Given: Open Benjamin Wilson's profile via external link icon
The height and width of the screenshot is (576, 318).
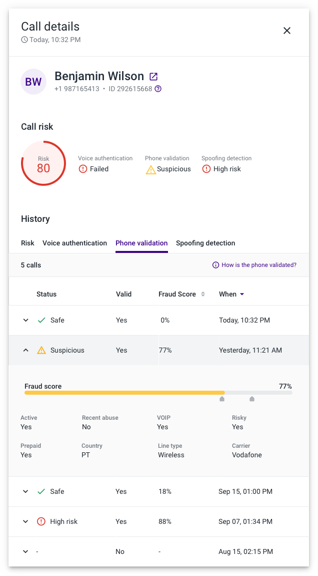Looking at the screenshot, I should click(x=153, y=76).
